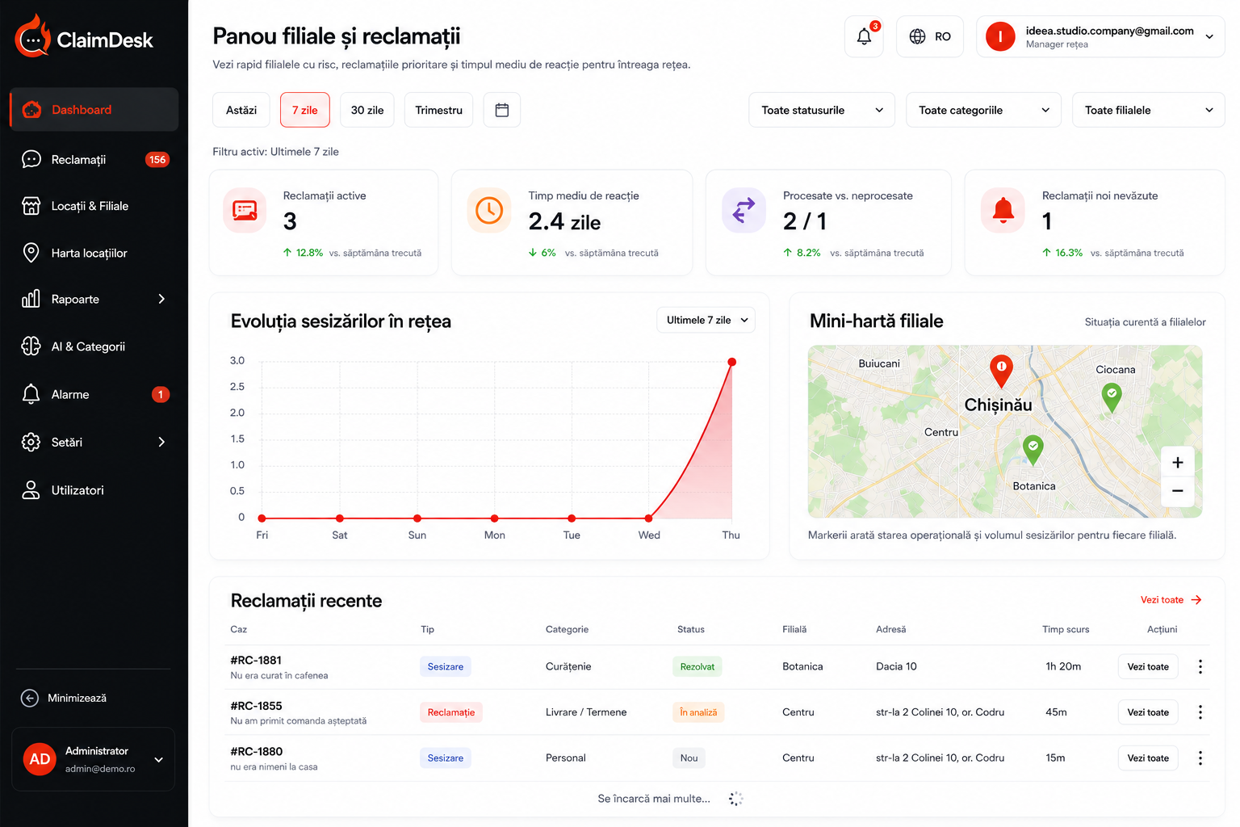Click the Harta locațiilor pin icon

31,253
